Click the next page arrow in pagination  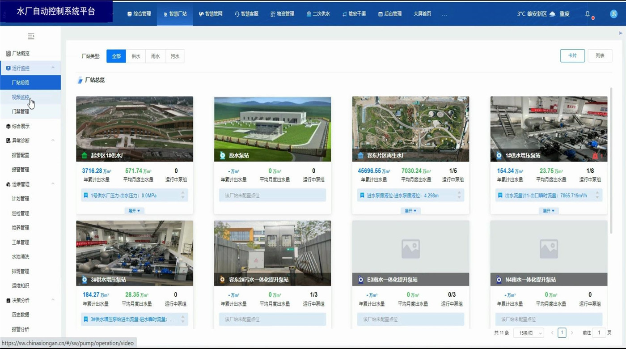(572, 333)
